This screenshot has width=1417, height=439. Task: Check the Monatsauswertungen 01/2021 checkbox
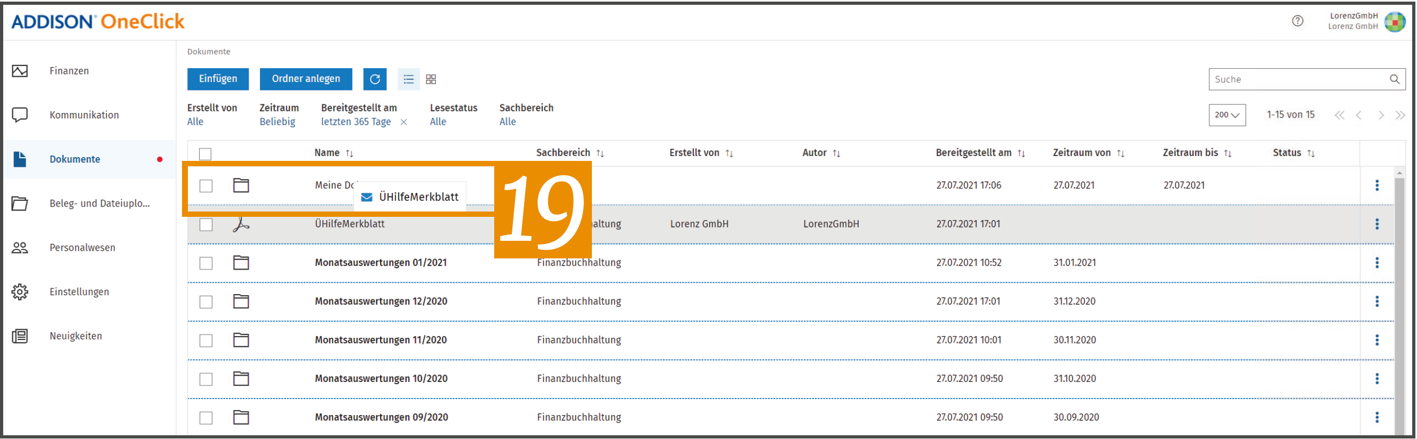[205, 263]
